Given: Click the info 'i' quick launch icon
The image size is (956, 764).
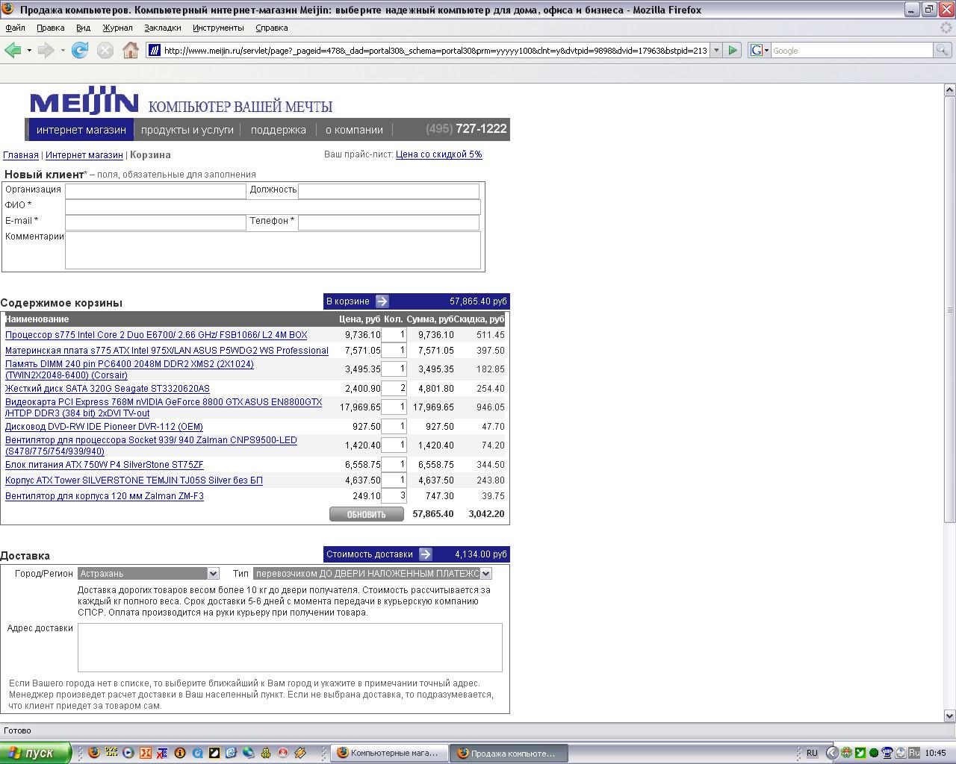Looking at the screenshot, I should [x=180, y=753].
